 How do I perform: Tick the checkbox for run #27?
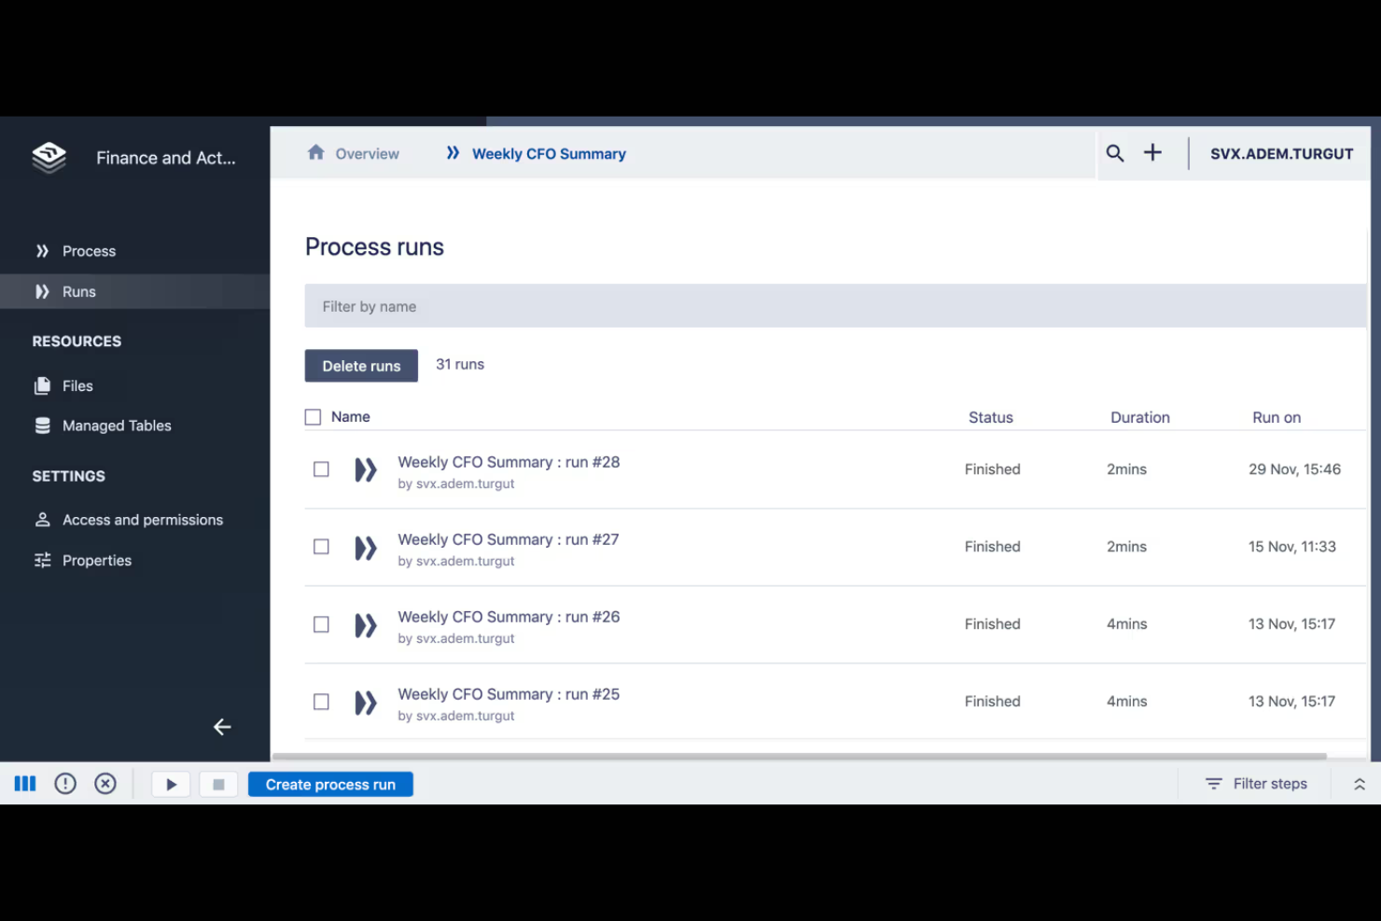pos(321,547)
